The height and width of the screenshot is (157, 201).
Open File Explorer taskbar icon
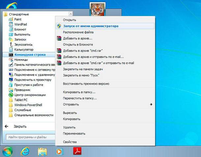(x=42, y=152)
